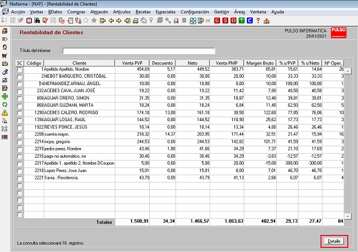The height and width of the screenshot is (252, 358).
Task: Tick SC checkbox for Savia, Residencia row
Action: click(19, 178)
